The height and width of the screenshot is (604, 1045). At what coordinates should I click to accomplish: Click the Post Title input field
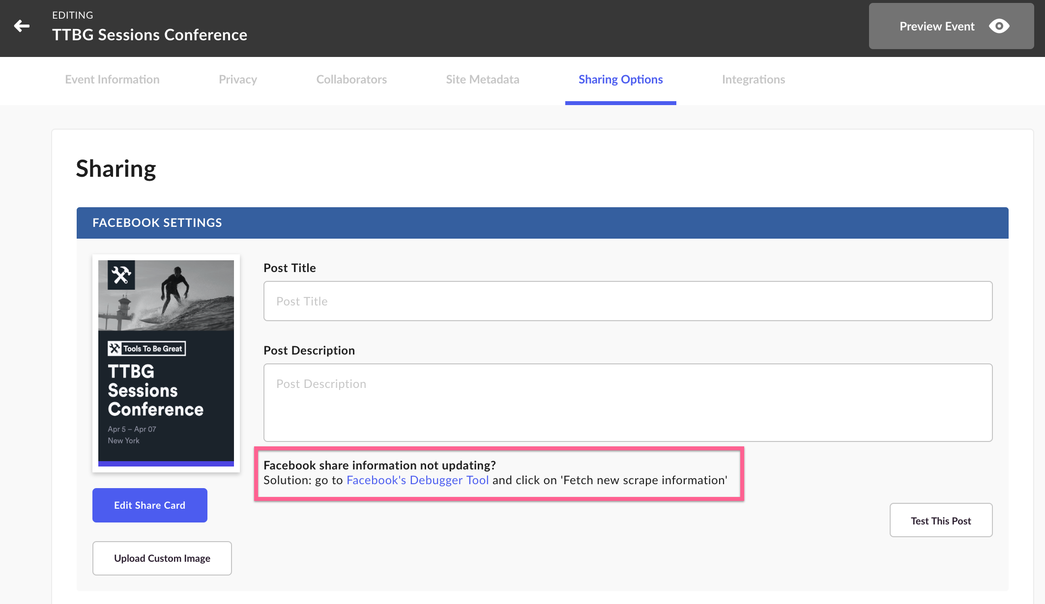tap(628, 301)
